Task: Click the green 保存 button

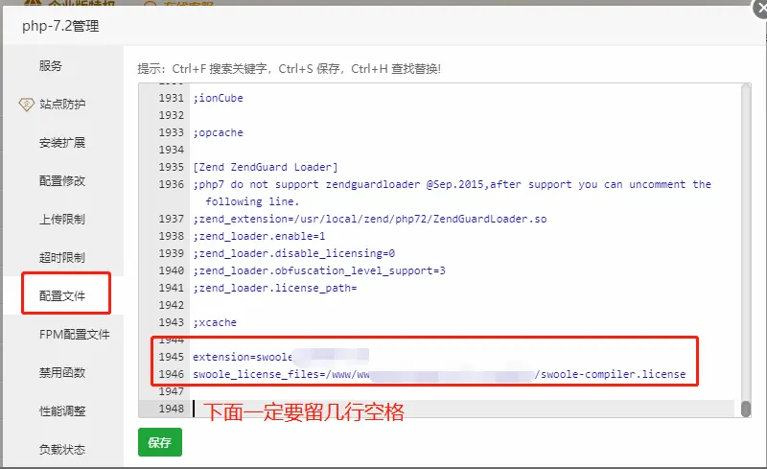Action: click(x=159, y=442)
